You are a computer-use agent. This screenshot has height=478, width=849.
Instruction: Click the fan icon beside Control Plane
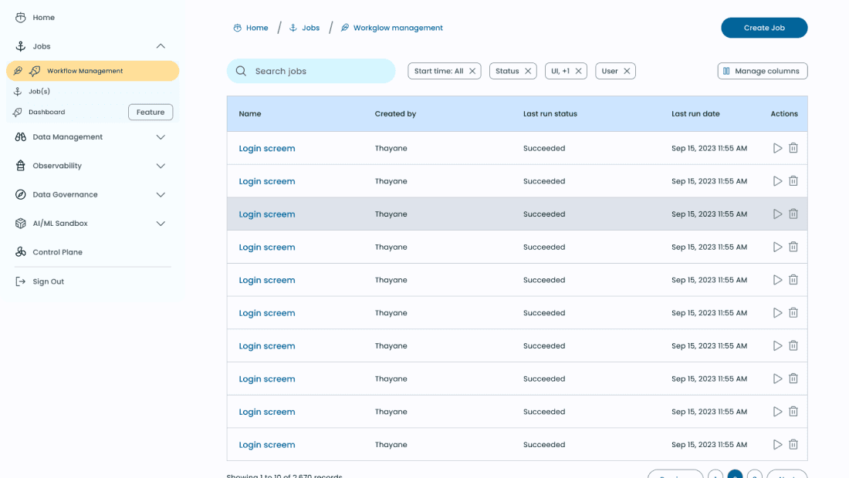pyautogui.click(x=21, y=252)
